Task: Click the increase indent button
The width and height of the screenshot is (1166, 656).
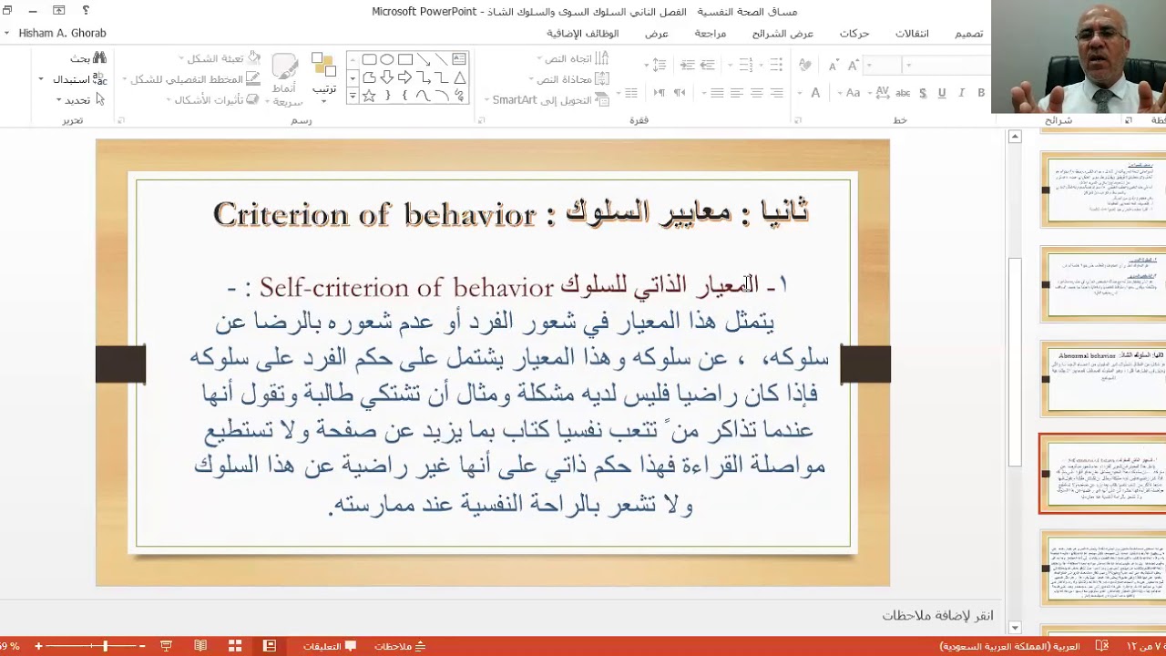Action: tap(688, 65)
